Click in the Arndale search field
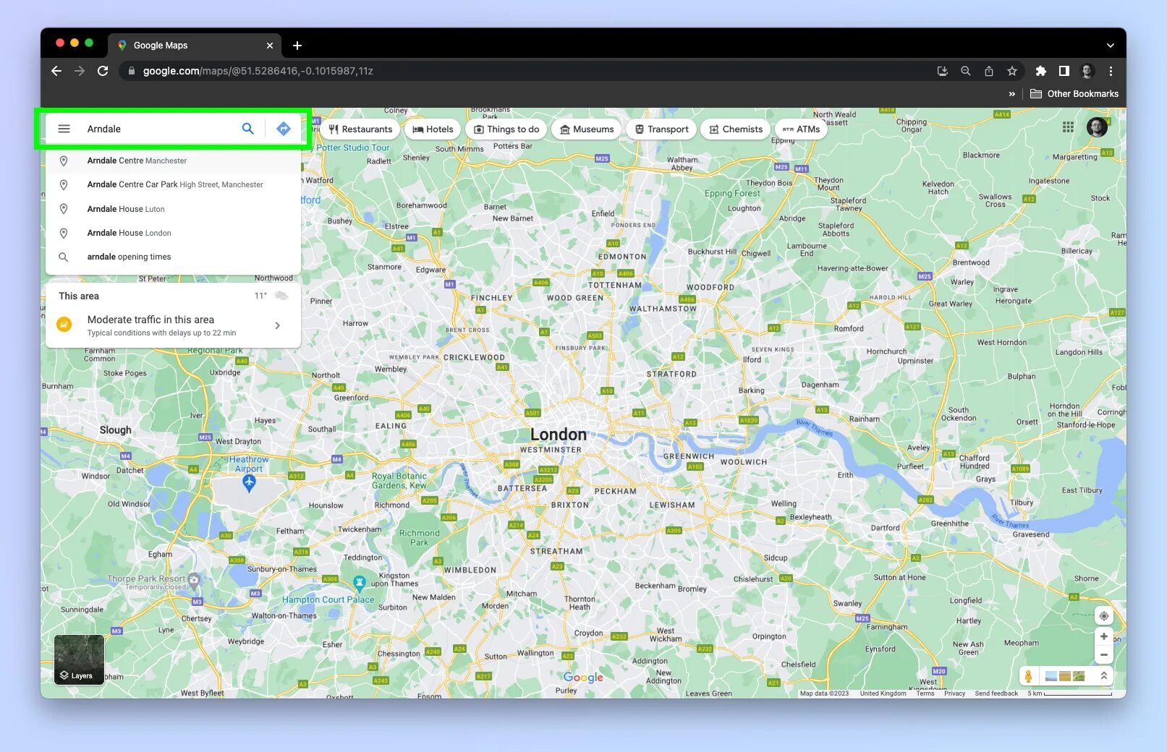1167x752 pixels. pos(159,129)
